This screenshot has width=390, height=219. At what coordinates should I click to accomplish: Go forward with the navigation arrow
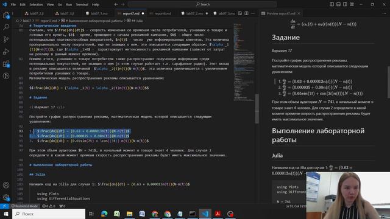point(123,4)
